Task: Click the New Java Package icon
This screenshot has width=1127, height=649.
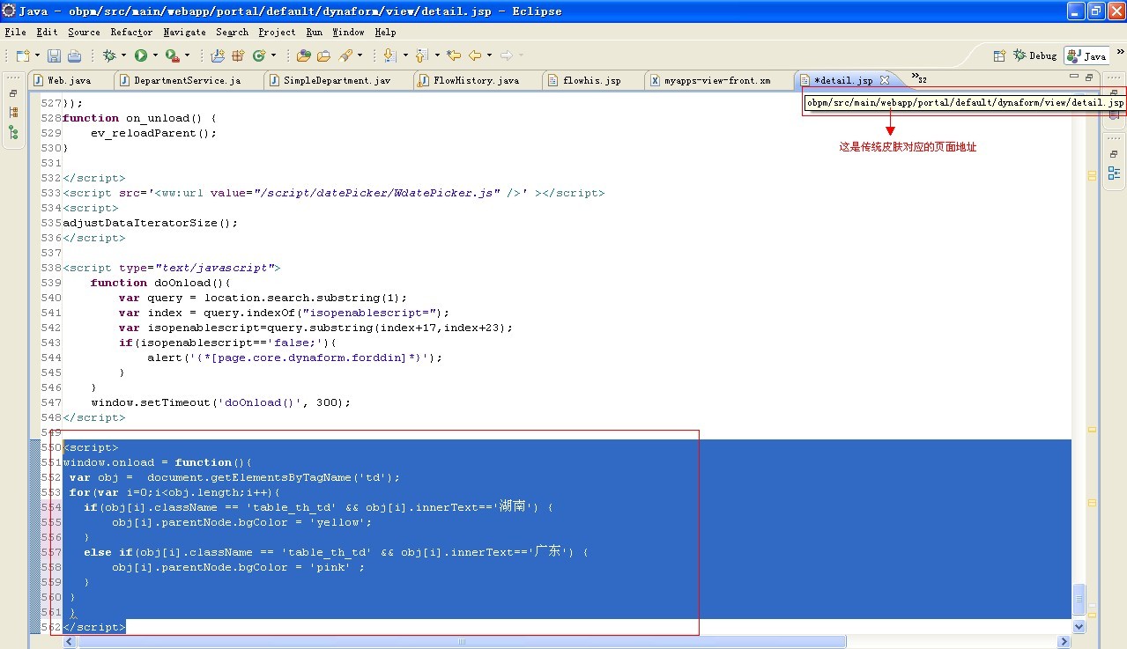Action: point(238,55)
